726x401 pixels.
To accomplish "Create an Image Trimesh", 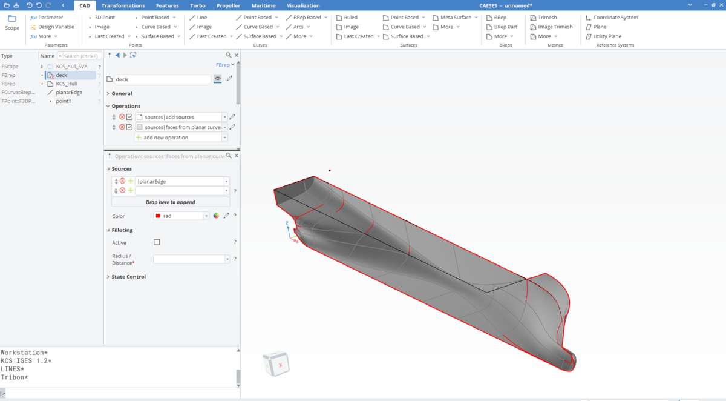I will click(x=551, y=27).
